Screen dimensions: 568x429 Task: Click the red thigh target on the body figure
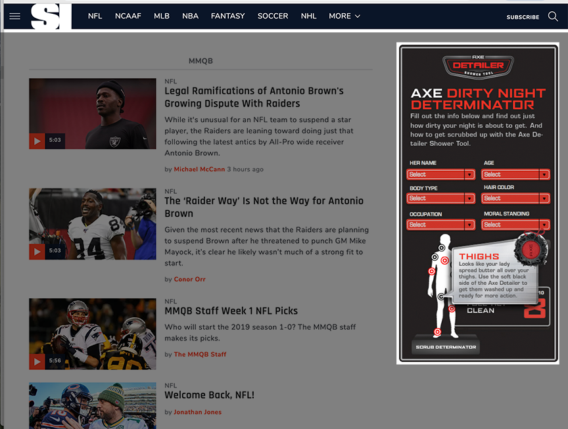(452, 309)
